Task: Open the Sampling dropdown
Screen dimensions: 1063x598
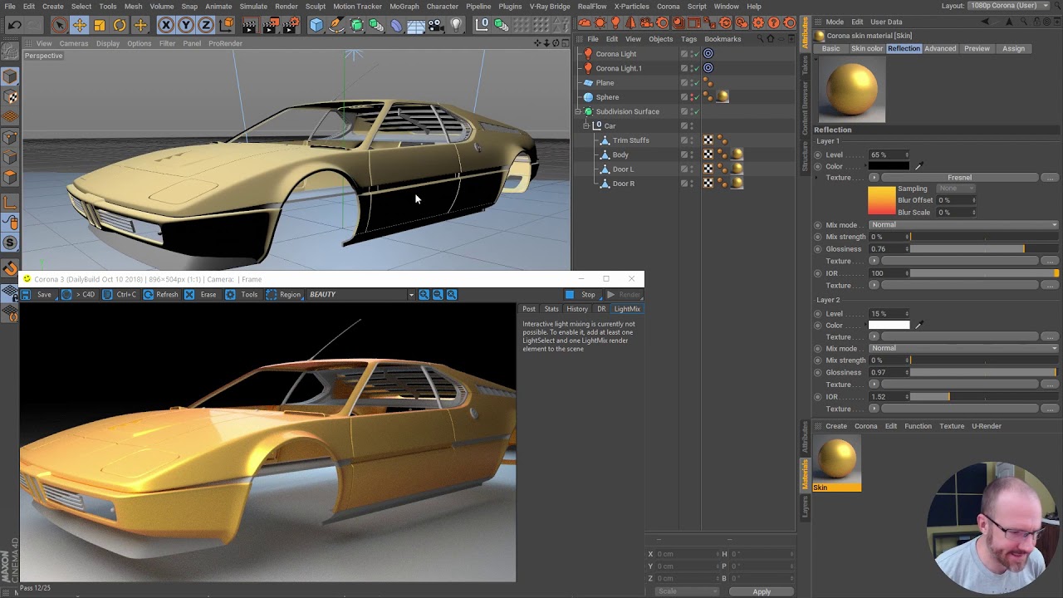Action: pos(956,189)
